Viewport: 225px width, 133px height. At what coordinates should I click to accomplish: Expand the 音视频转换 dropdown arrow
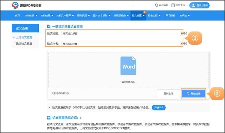pos(128,16)
